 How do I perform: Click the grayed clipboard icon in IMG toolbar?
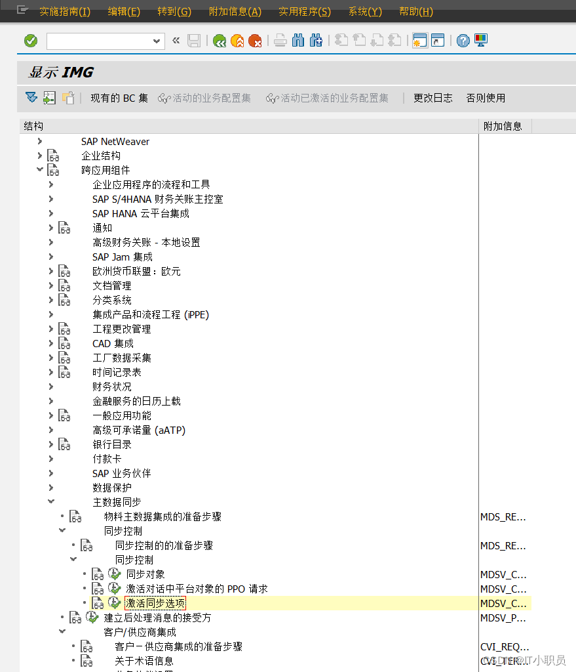point(68,98)
